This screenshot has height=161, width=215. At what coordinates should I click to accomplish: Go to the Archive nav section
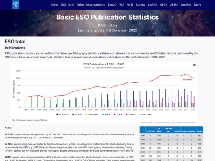(x=186, y=5)
